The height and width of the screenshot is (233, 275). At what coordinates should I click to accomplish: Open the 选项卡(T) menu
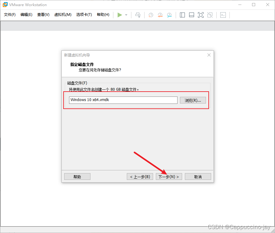click(x=84, y=15)
